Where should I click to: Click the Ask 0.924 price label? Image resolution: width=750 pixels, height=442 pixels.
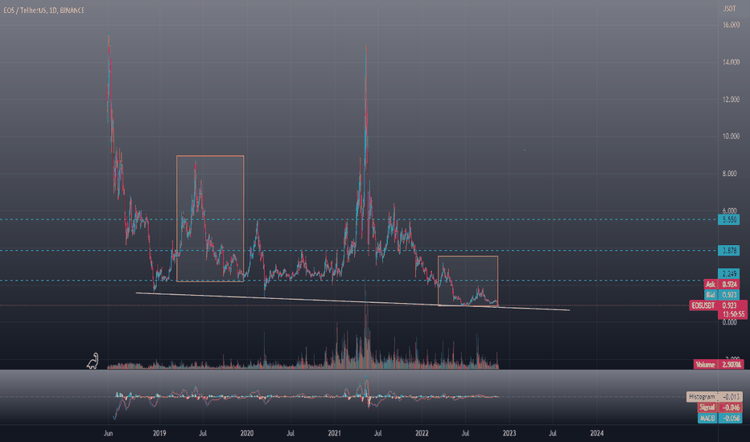click(x=722, y=284)
